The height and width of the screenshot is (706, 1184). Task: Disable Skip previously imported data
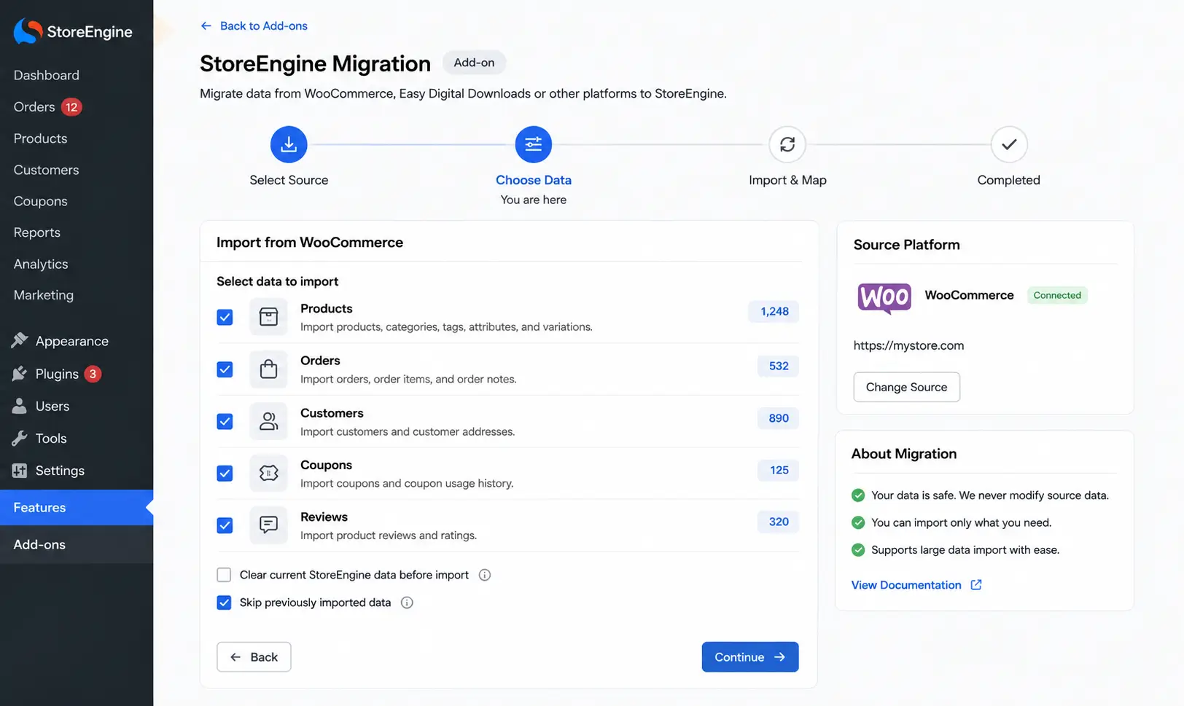pos(224,603)
